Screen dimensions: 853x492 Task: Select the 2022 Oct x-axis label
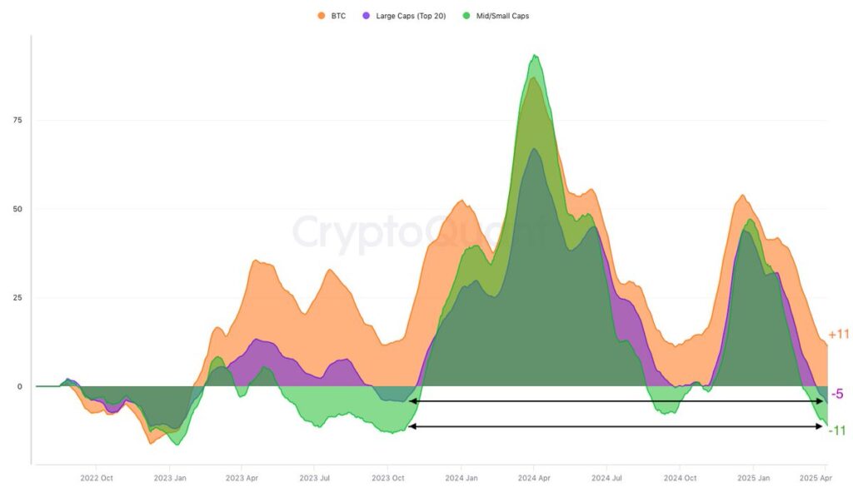click(x=96, y=478)
